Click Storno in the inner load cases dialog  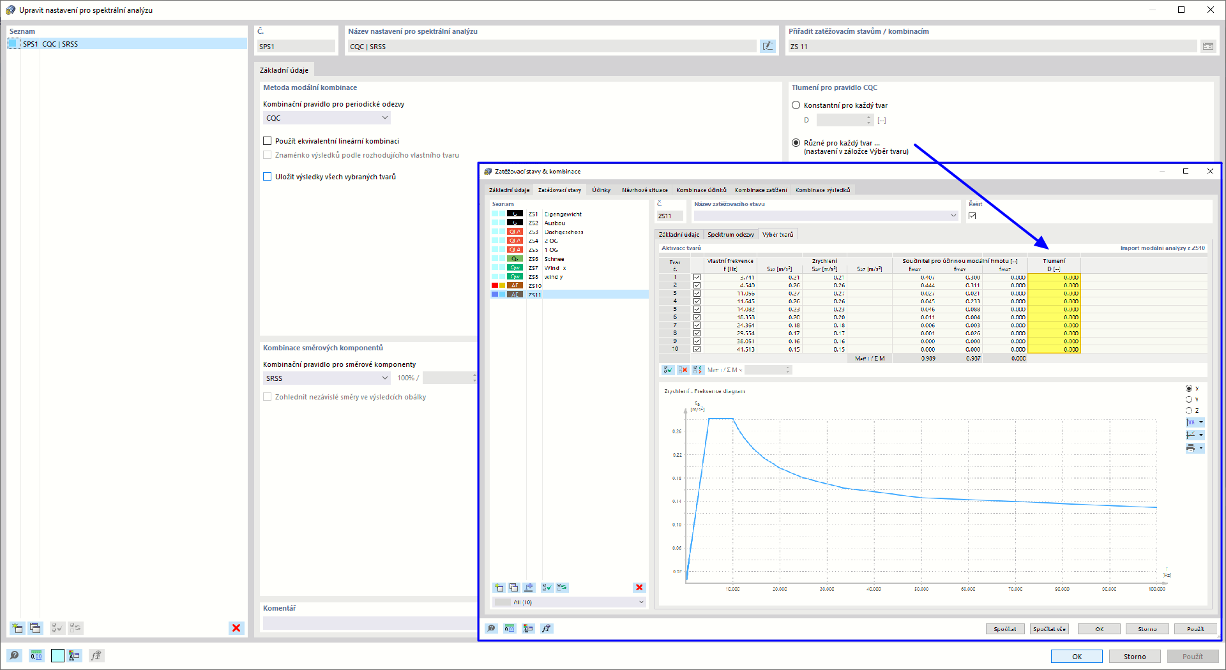click(x=1147, y=629)
